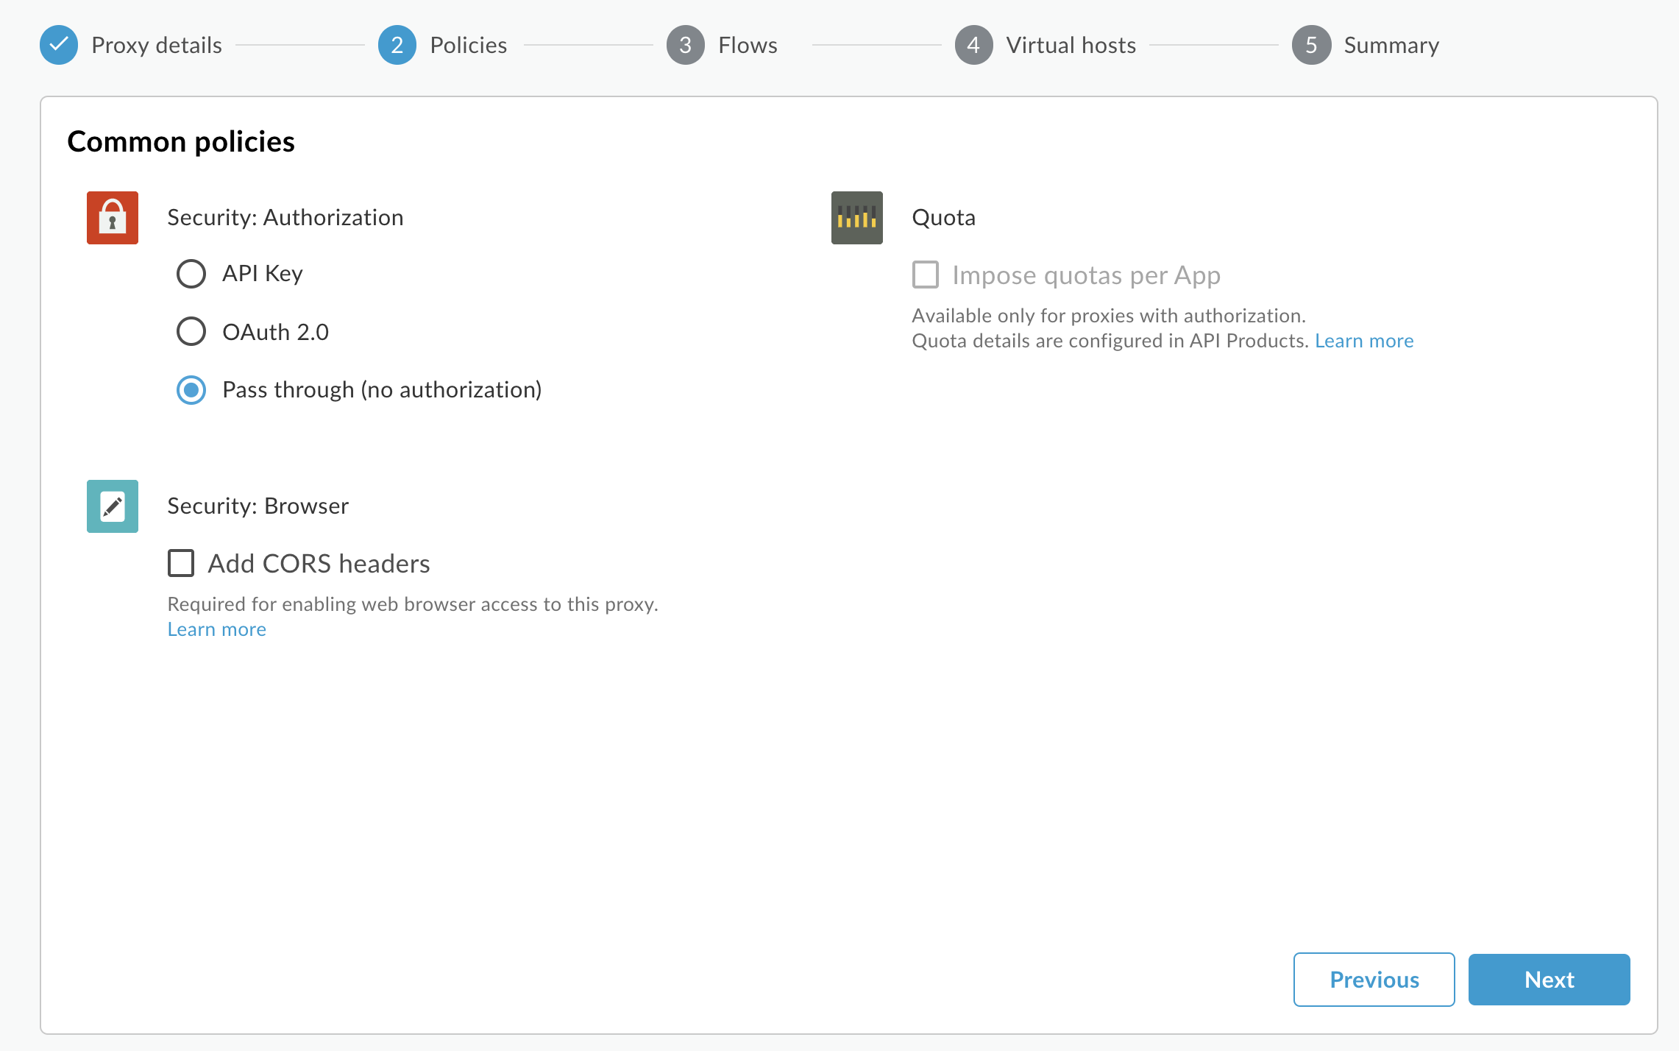Click the step 5 Summary circle icon

point(1311,45)
